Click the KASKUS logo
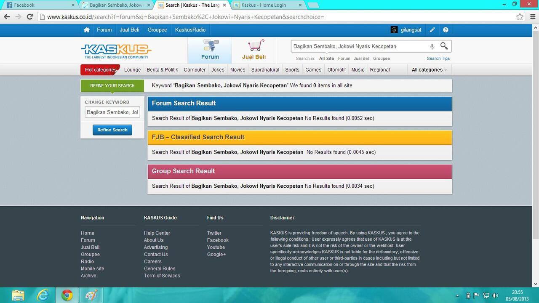The image size is (539, 303). [116, 51]
